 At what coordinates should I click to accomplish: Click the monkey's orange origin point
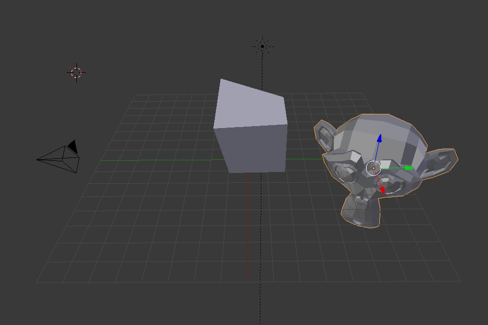[x=373, y=167]
